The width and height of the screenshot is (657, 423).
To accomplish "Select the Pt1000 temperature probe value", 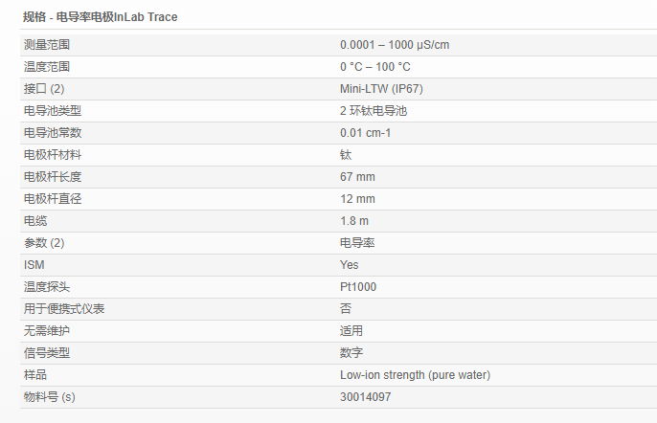I will pos(358,287).
